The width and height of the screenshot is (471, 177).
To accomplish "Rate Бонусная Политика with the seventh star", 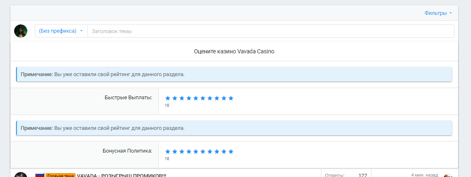I will tap(210, 151).
